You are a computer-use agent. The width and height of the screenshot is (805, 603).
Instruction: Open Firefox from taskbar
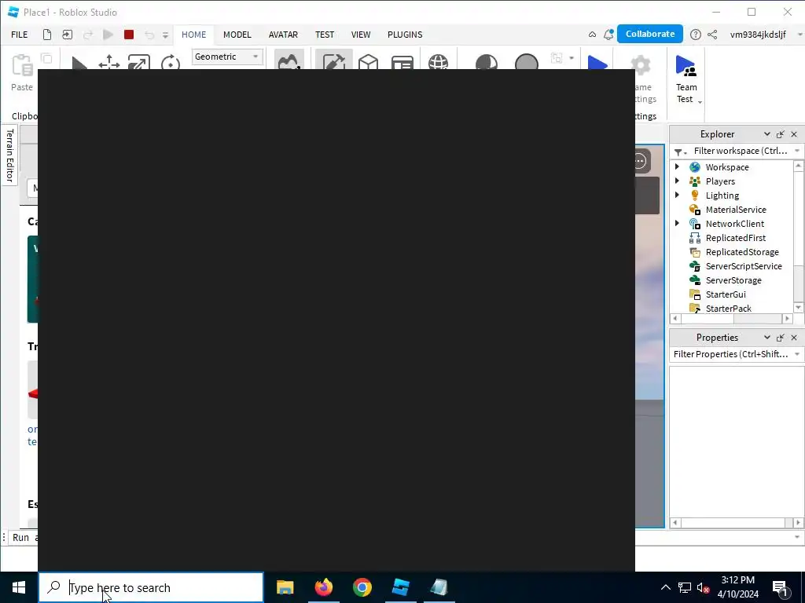pos(323,587)
